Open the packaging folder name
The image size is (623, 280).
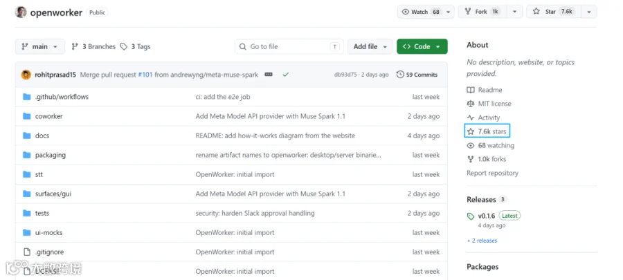[x=51, y=155]
